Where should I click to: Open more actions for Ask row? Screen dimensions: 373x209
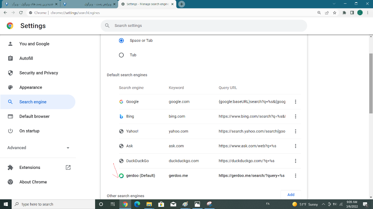(295, 146)
